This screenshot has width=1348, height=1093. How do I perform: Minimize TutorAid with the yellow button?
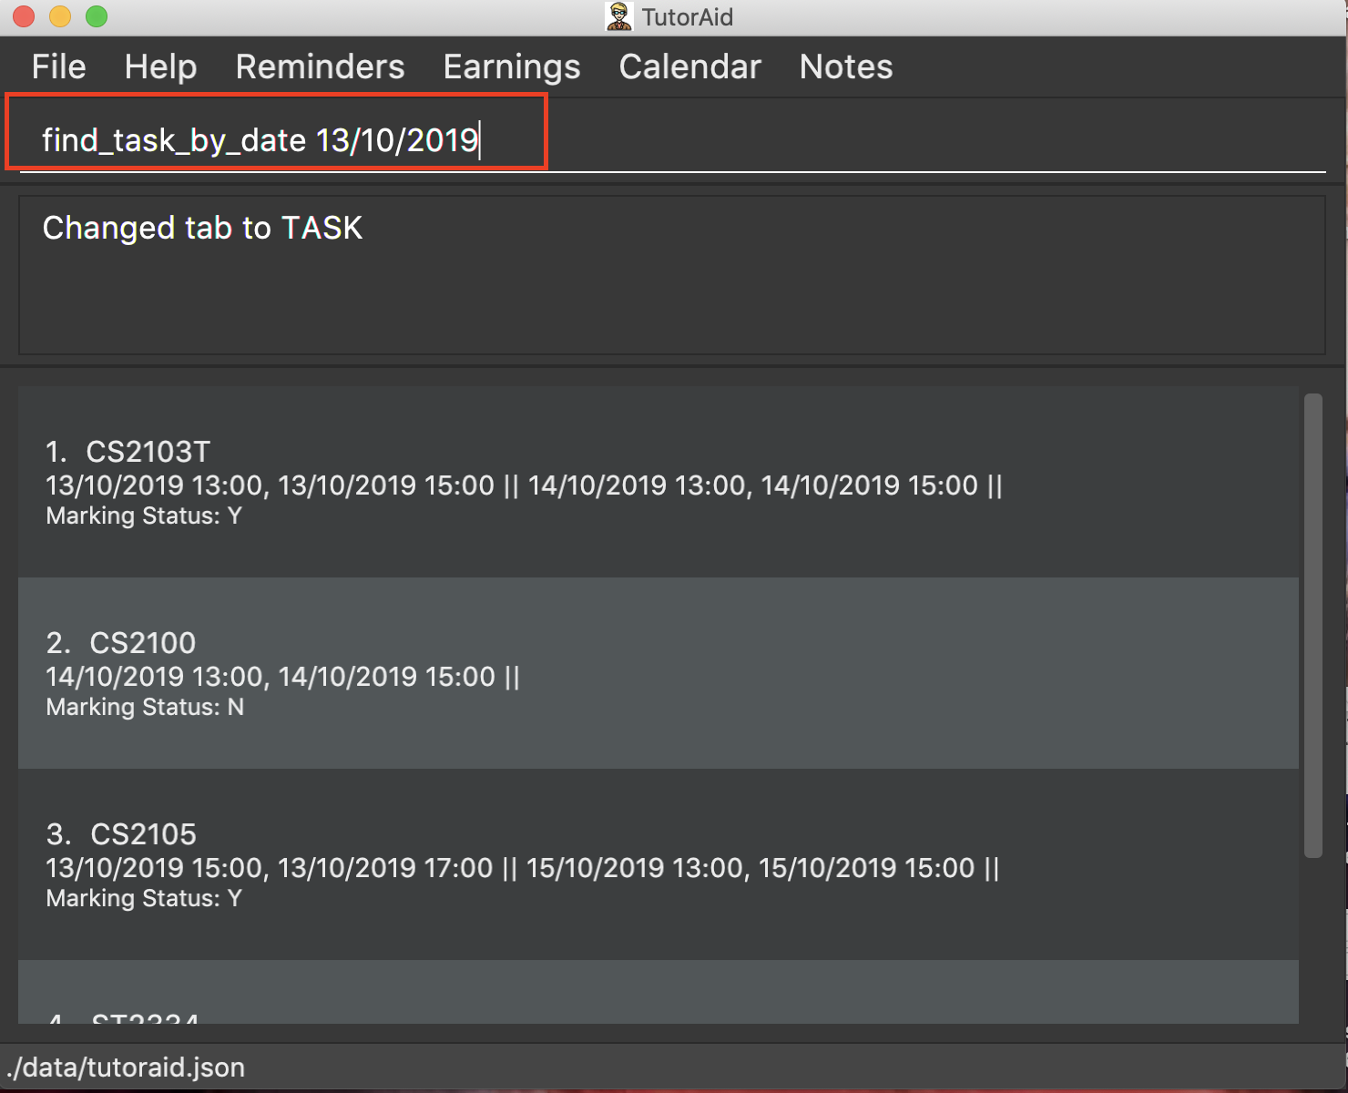pos(60,16)
